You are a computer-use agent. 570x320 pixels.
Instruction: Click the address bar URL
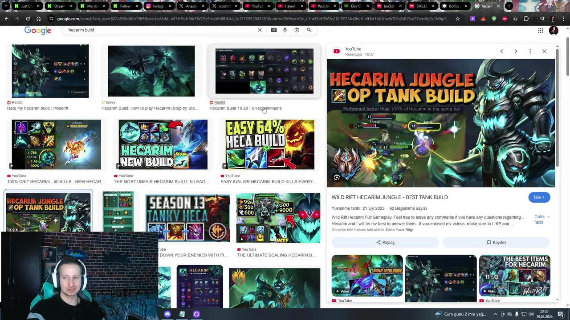click(x=253, y=19)
